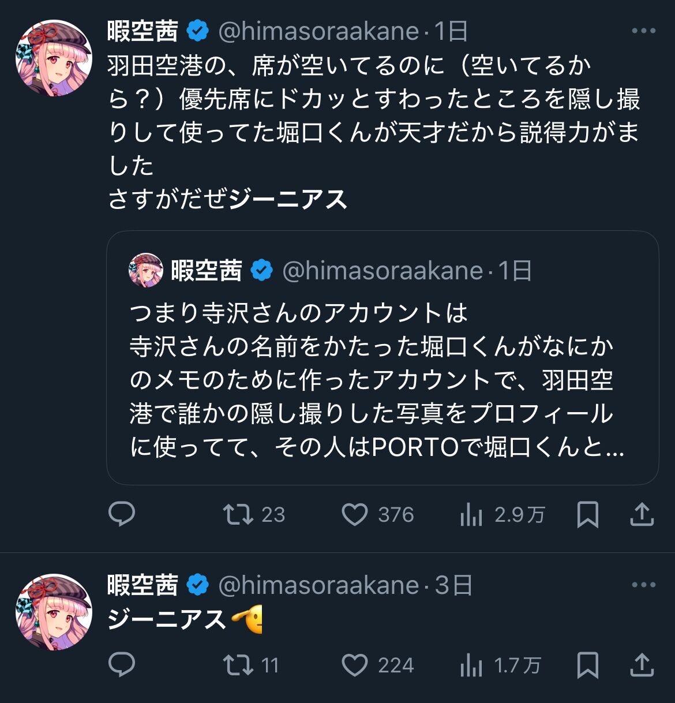The width and height of the screenshot is (675, 703).
Task: Bookmark the ジーニアス tweet
Action: (x=587, y=665)
